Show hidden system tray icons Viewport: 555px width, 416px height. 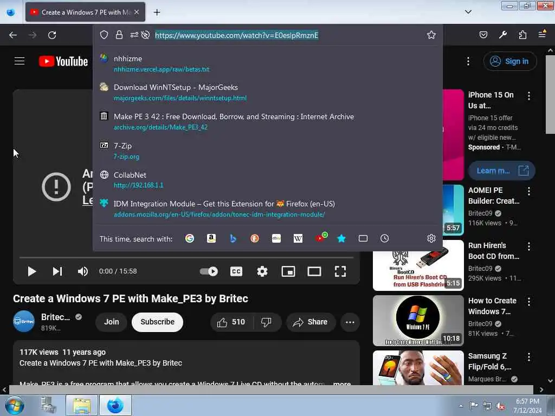click(461, 406)
